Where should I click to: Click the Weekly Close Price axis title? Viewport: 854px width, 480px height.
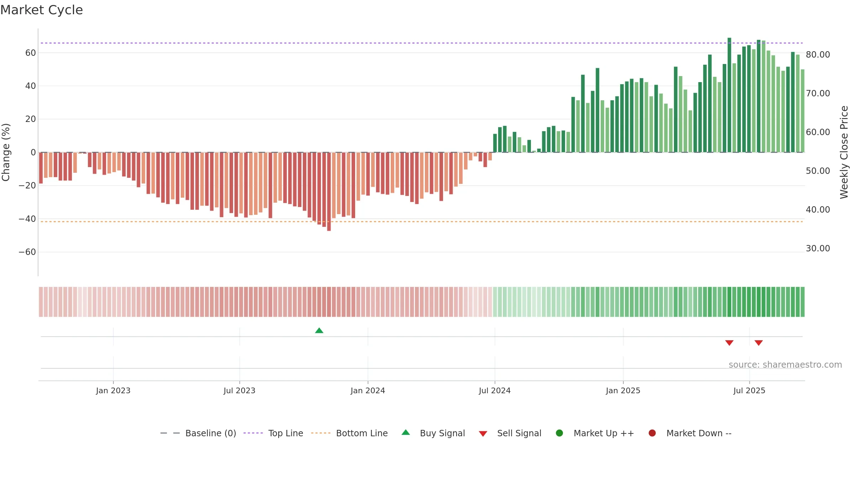[844, 152]
